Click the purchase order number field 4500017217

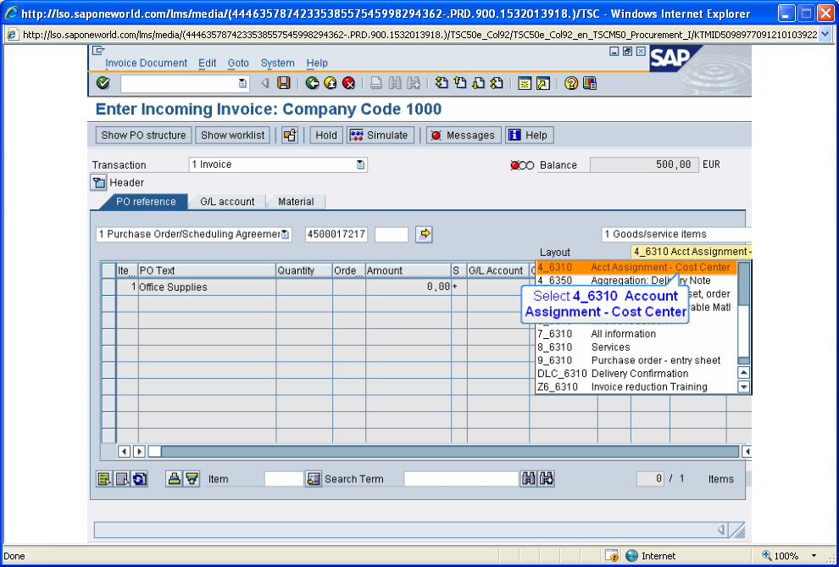pyautogui.click(x=336, y=234)
